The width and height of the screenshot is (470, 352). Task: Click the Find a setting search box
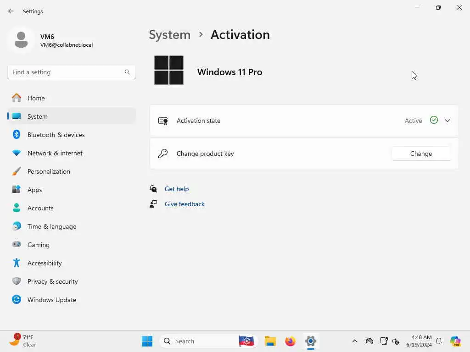(71, 72)
